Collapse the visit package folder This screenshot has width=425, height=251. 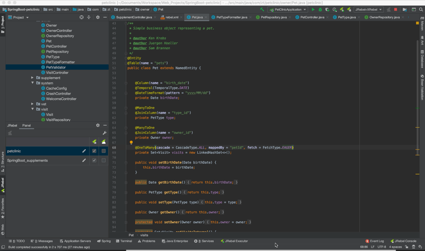pos(32,109)
